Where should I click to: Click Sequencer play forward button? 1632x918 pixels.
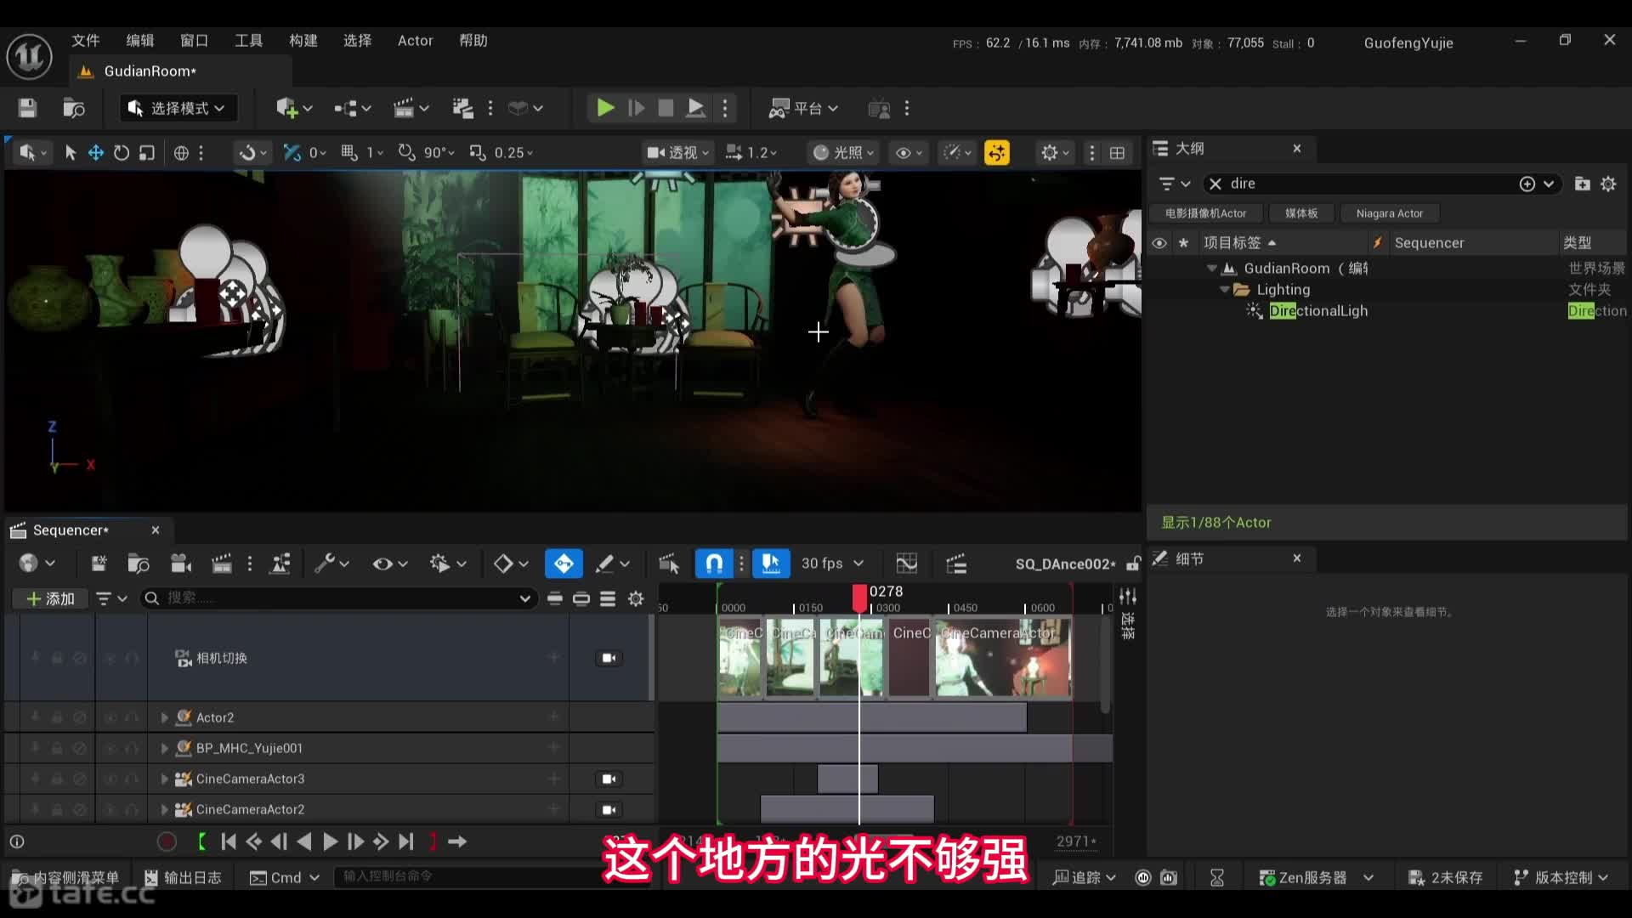click(330, 841)
